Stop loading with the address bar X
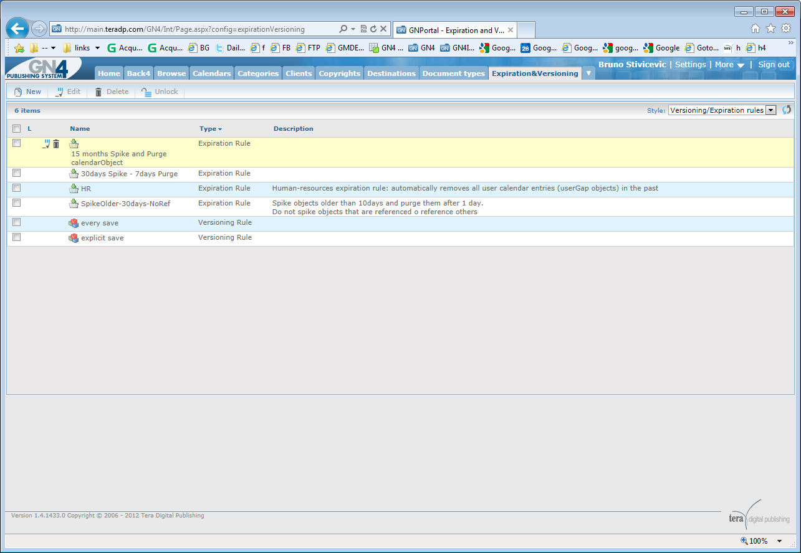 click(x=383, y=29)
